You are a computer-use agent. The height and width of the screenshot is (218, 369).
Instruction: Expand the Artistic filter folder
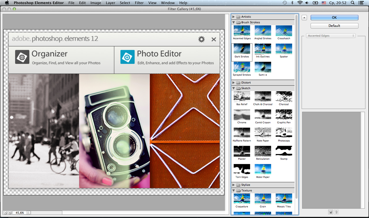[x=234, y=17]
